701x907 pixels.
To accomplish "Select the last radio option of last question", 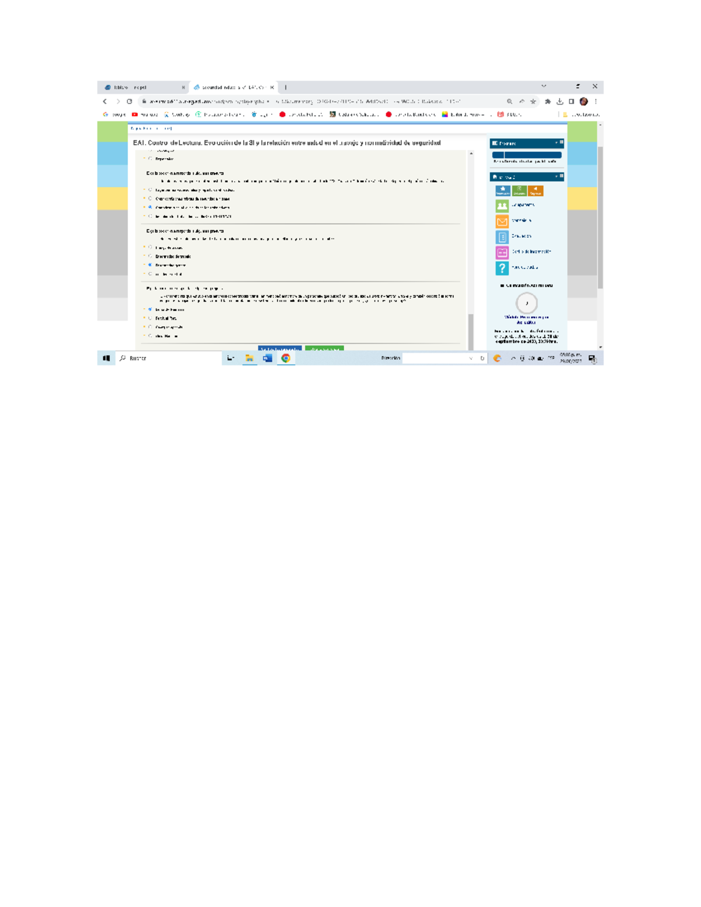I will [150, 336].
